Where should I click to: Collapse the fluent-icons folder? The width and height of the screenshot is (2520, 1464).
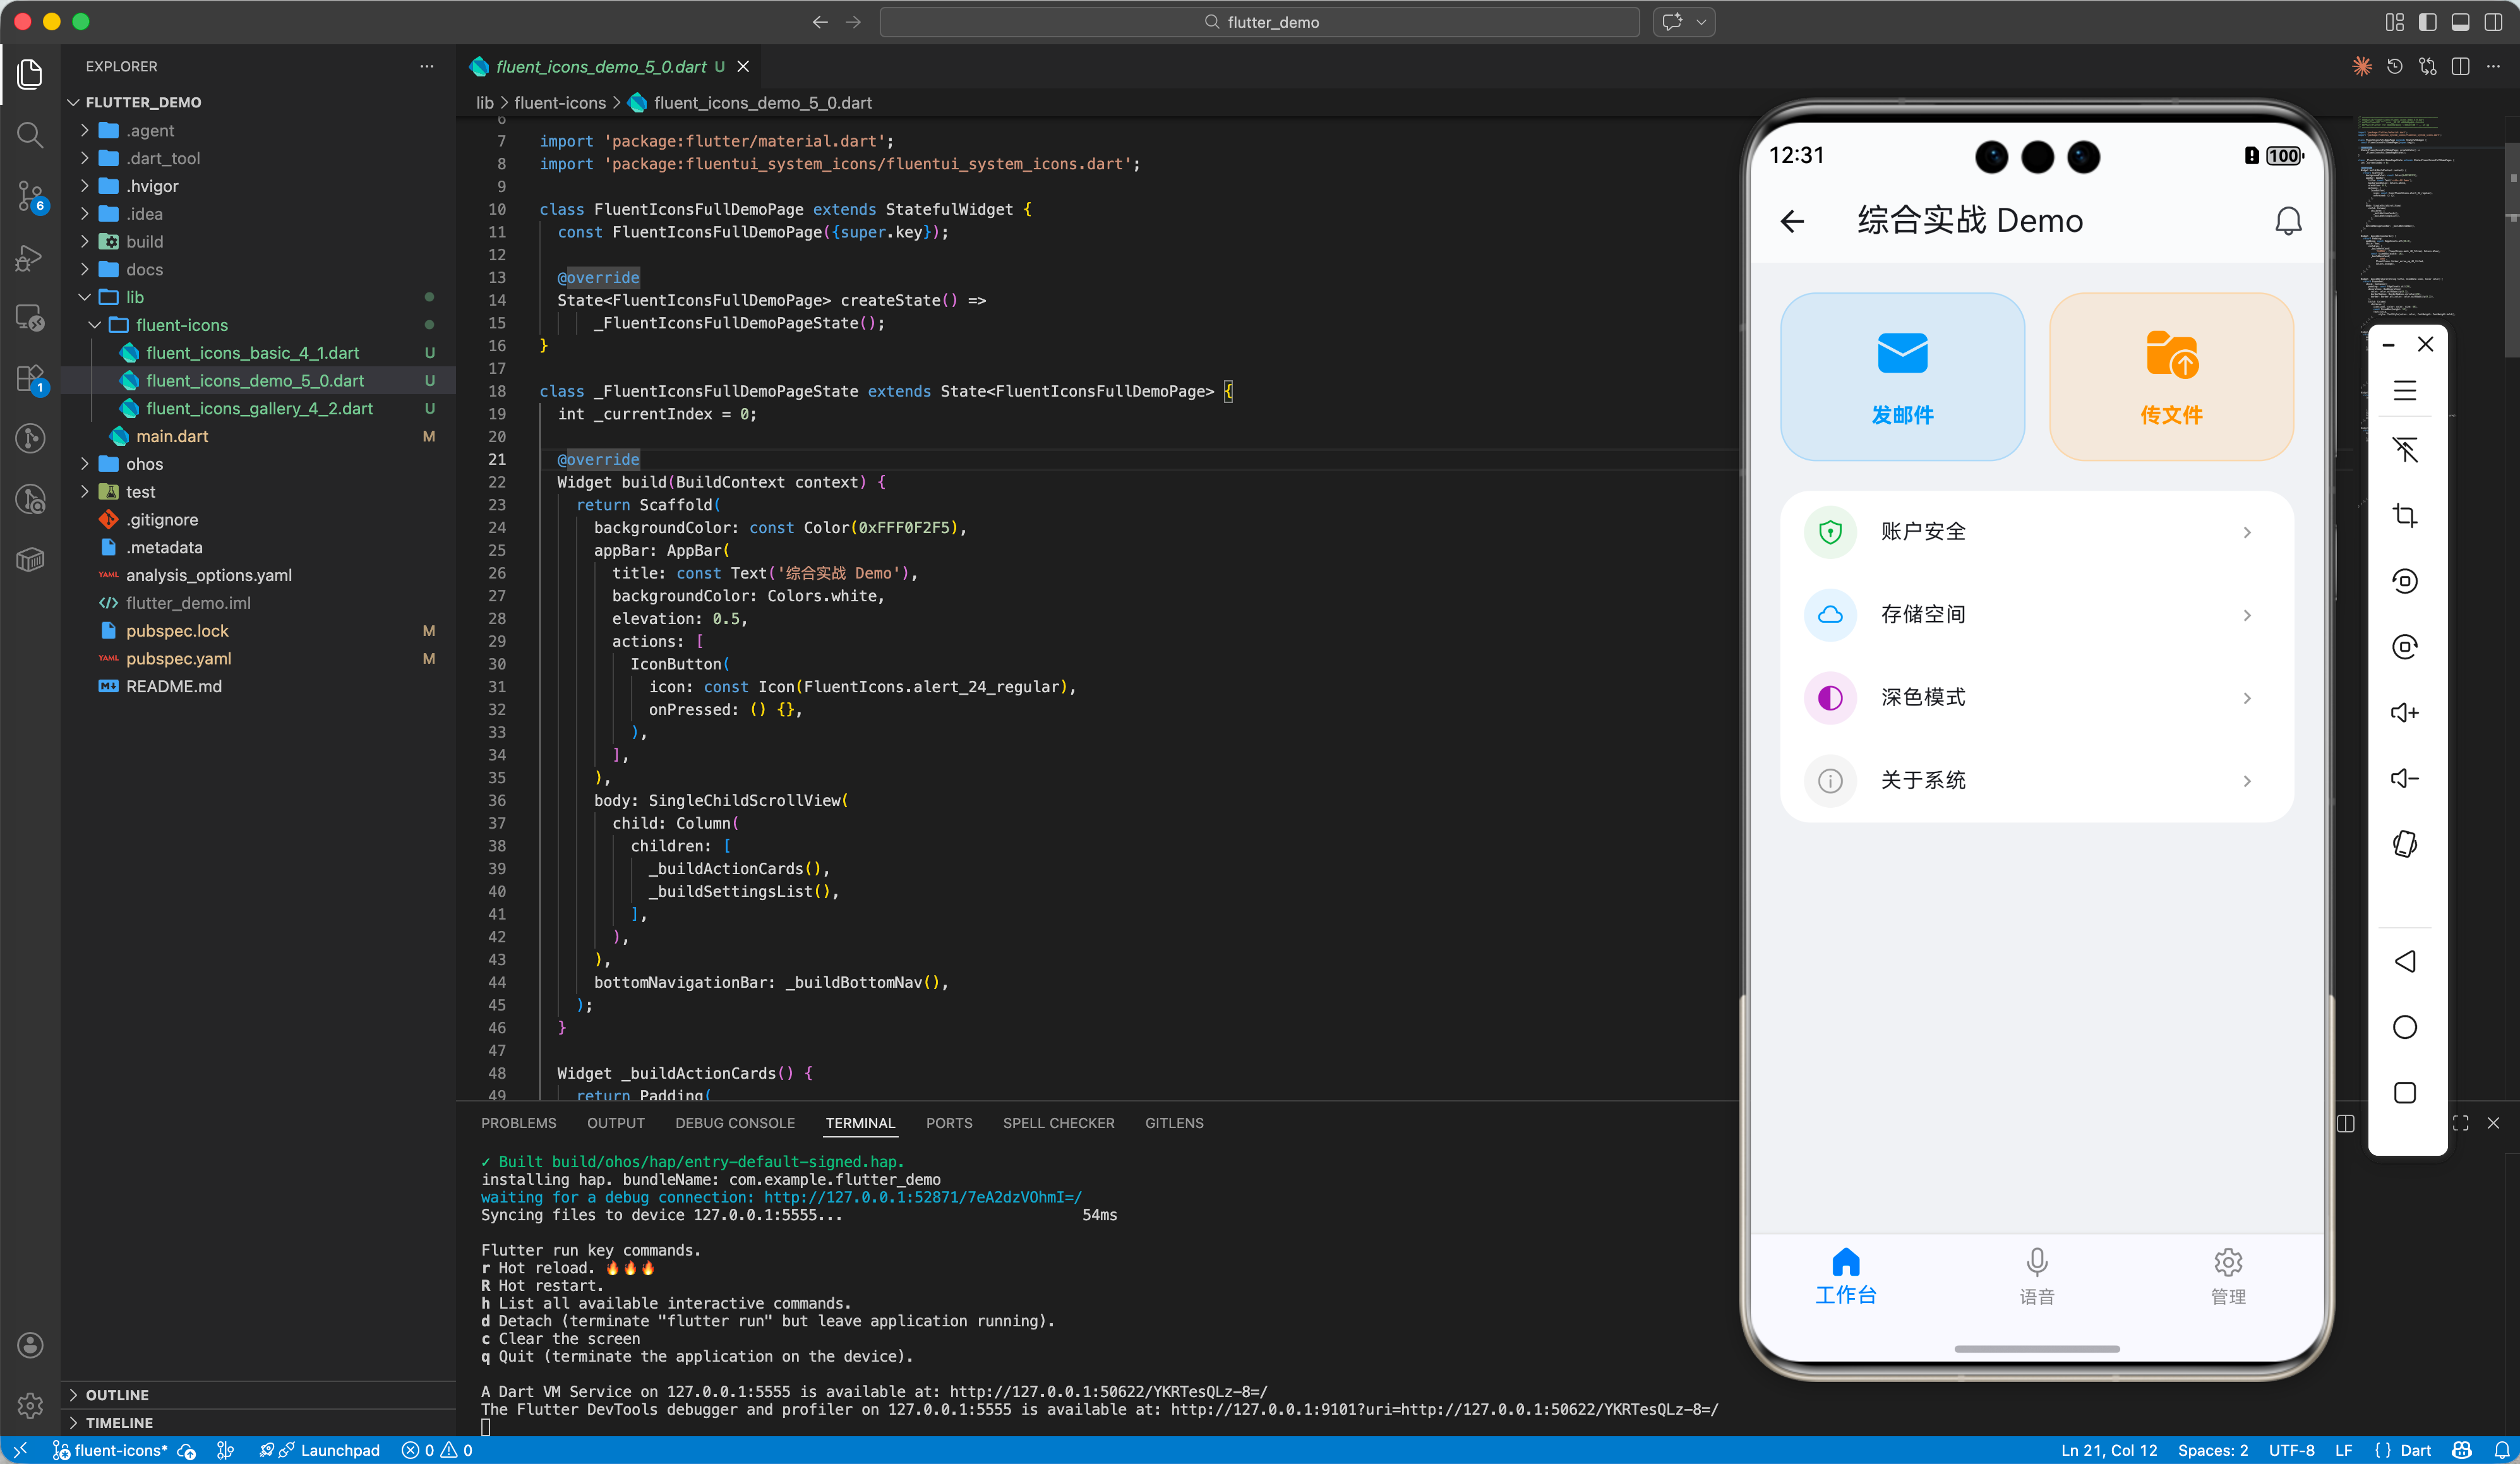point(96,325)
